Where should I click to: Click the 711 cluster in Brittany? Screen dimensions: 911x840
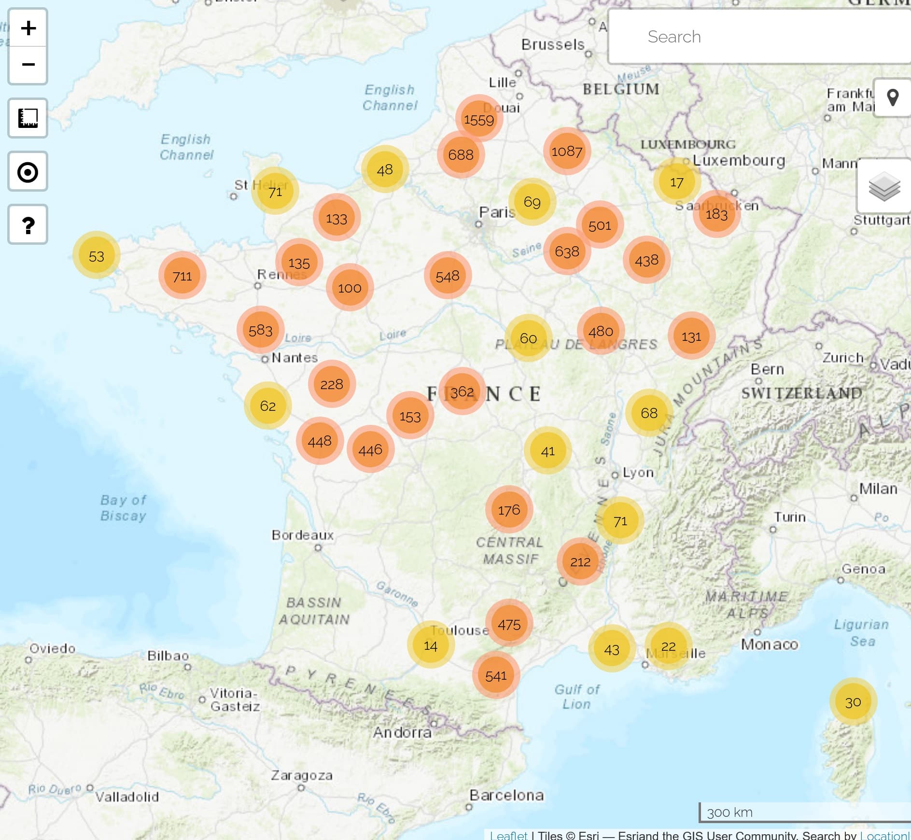click(182, 276)
